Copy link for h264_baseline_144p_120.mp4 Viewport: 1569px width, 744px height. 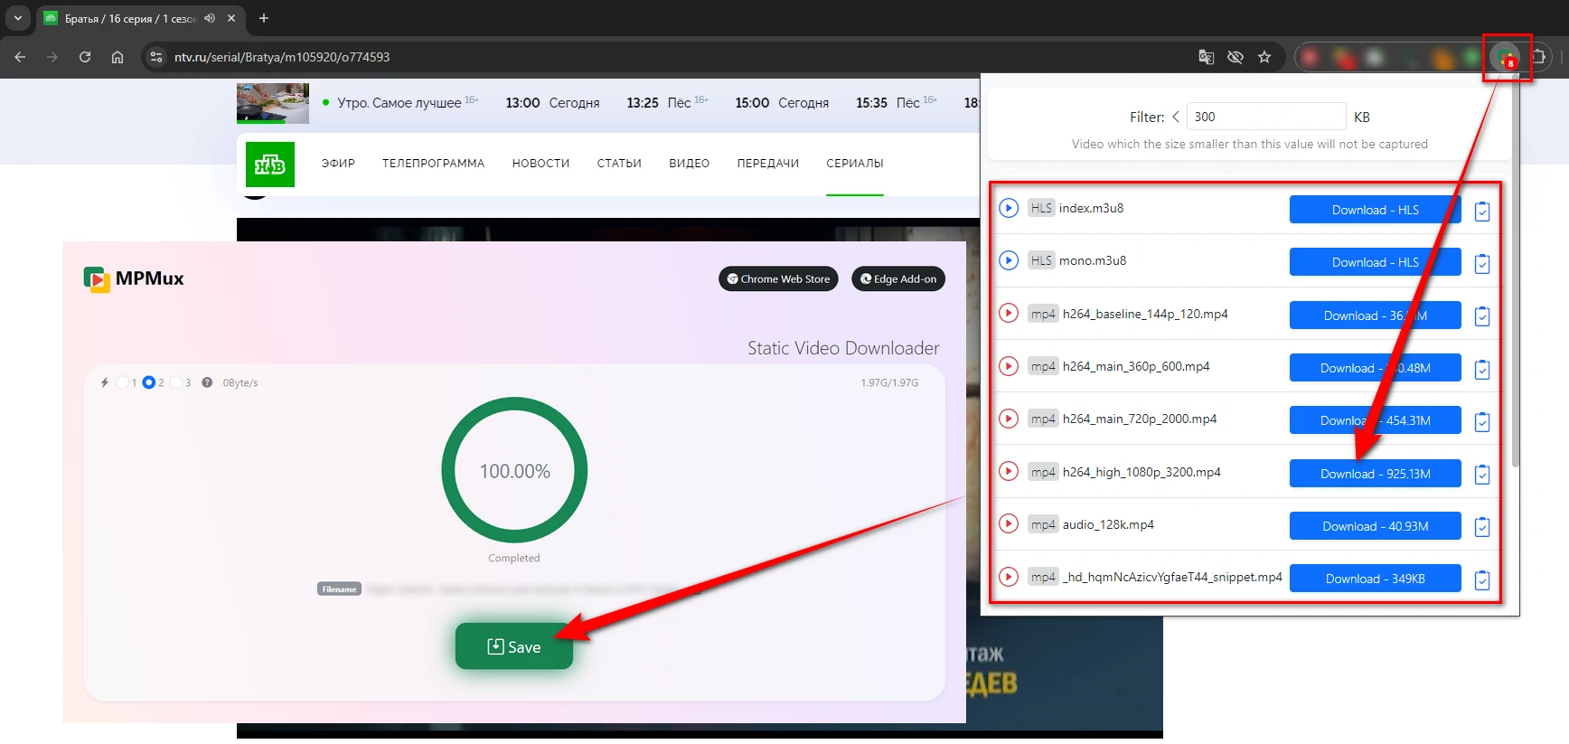1482,316
